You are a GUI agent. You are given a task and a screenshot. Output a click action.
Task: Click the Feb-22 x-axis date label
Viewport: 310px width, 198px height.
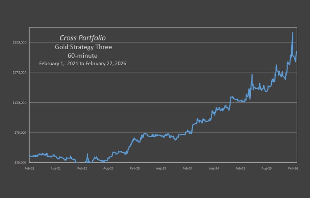pyautogui.click(x=82, y=169)
